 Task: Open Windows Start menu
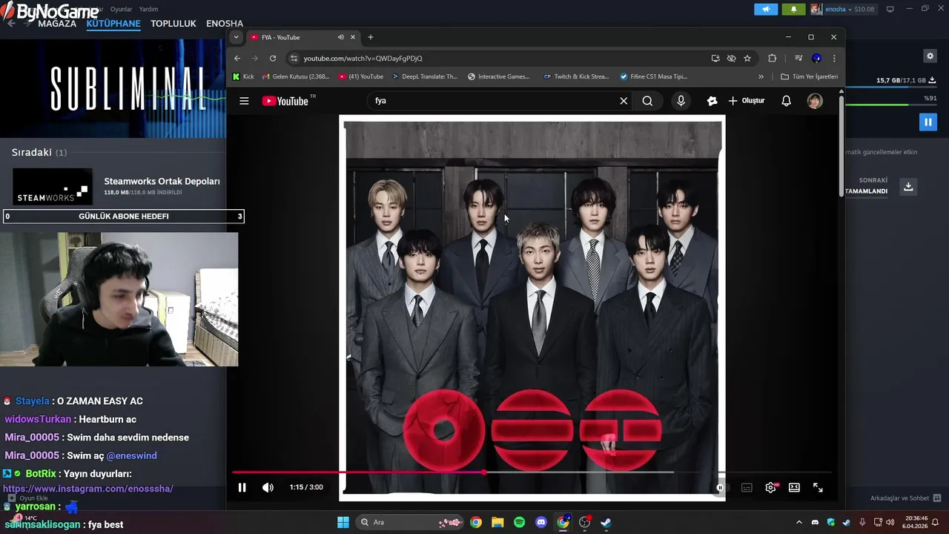coord(343,522)
